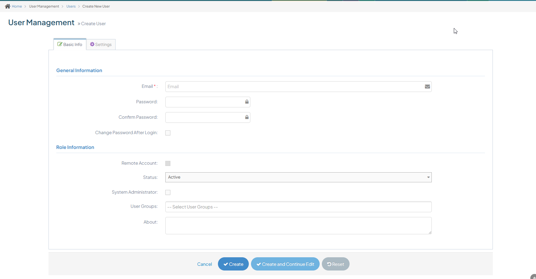Click the edit icon on Basic Info tab

[60, 44]
